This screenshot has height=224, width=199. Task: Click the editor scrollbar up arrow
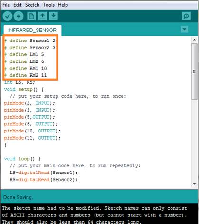[194, 40]
